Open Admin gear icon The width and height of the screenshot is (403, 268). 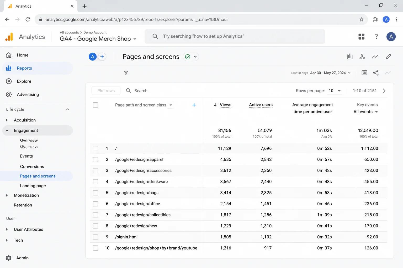coord(9,258)
